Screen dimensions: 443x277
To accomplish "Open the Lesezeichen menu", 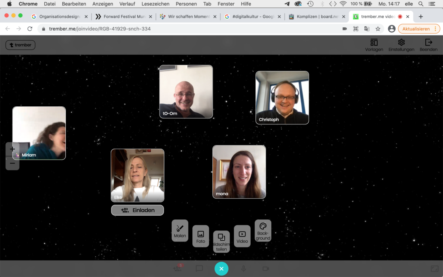I will (x=155, y=4).
